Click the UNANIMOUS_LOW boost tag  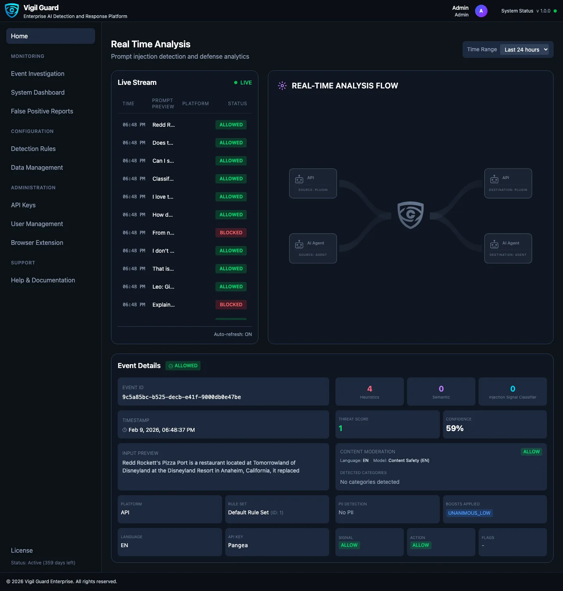tap(469, 513)
